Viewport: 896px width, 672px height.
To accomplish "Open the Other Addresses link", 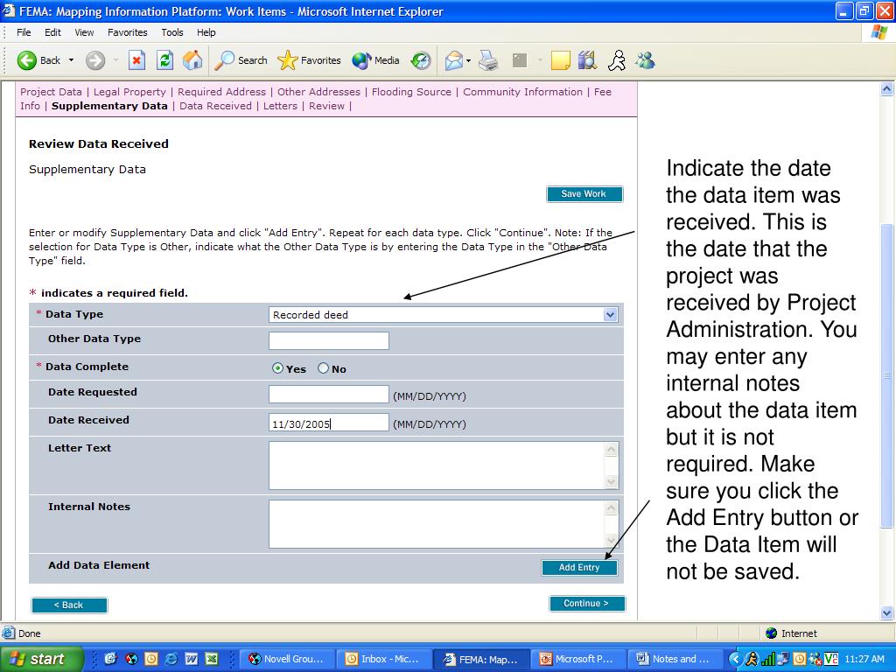I will (318, 92).
